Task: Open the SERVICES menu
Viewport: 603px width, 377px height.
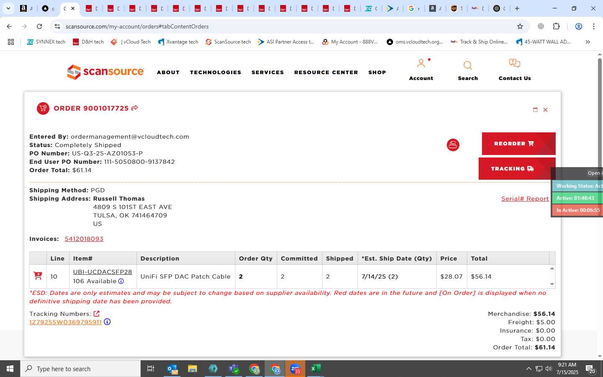Action: point(268,72)
